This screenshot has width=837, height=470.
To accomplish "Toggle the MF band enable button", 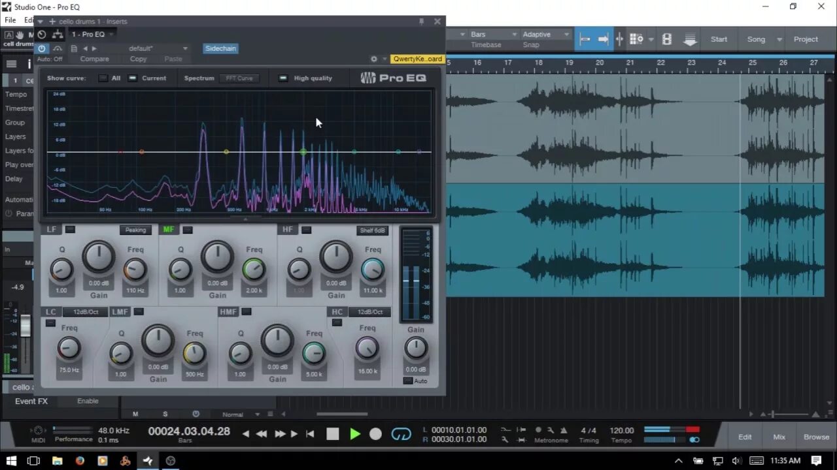I will [x=188, y=230].
